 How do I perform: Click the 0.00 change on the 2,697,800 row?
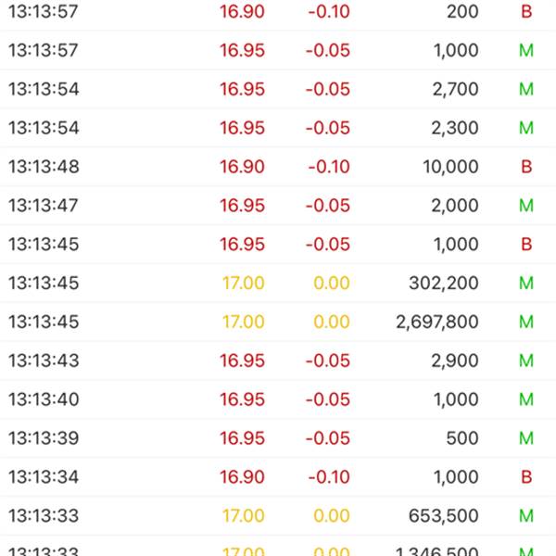pos(331,322)
